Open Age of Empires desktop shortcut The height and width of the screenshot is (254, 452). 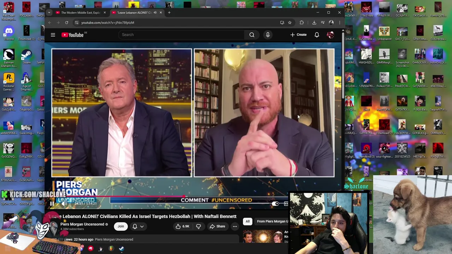(26, 82)
